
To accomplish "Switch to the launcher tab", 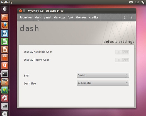I will coord(26,18).
